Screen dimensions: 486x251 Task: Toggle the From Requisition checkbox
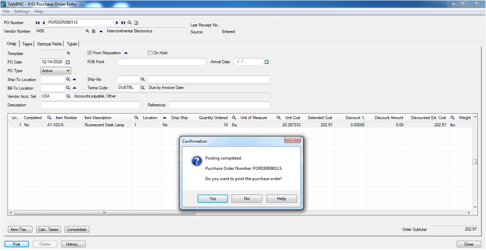pos(90,53)
